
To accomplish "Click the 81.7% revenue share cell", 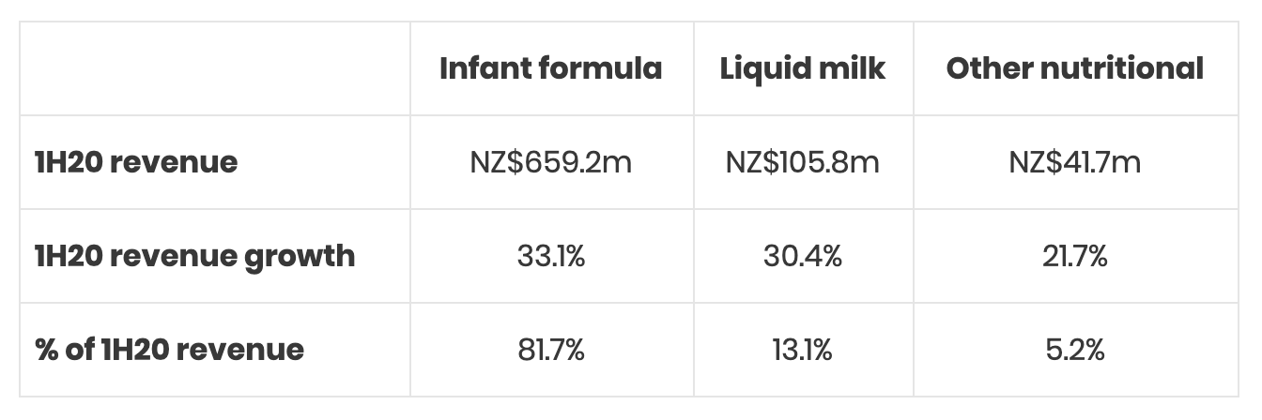I will (550, 350).
